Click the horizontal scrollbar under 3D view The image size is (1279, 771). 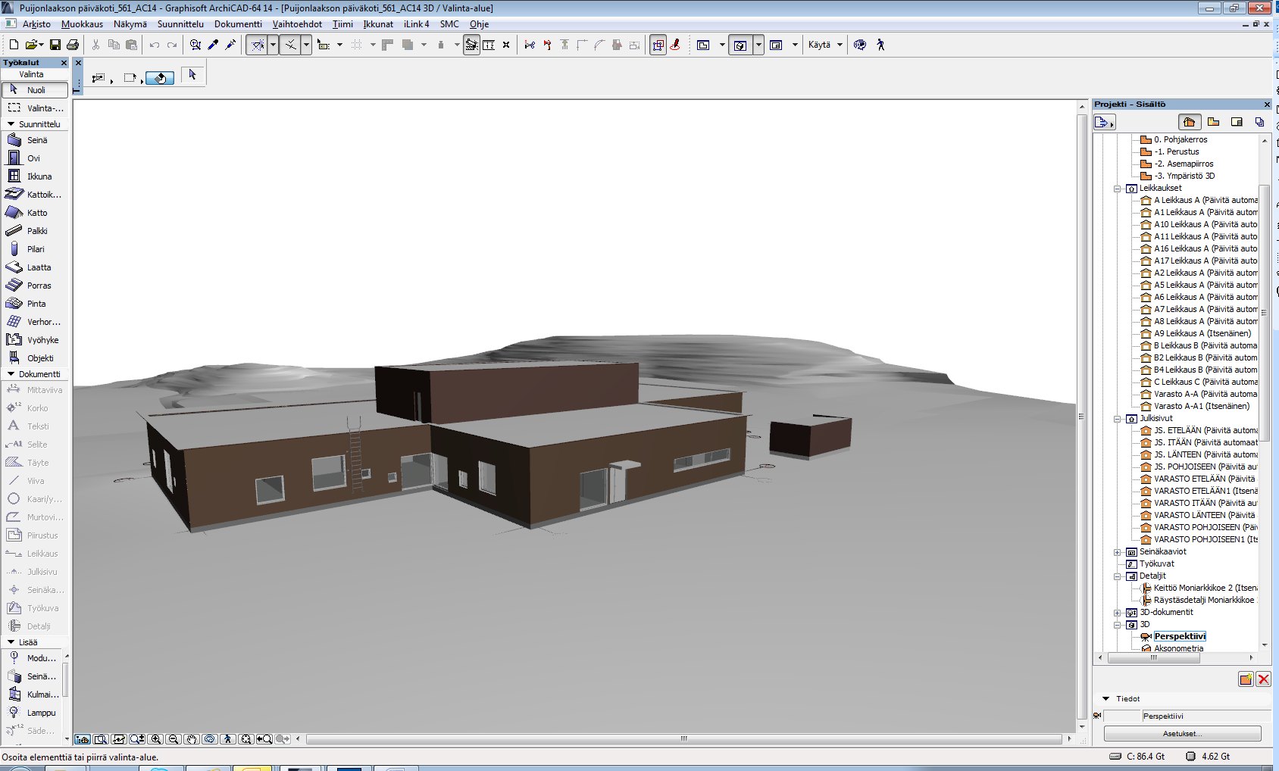point(683,739)
